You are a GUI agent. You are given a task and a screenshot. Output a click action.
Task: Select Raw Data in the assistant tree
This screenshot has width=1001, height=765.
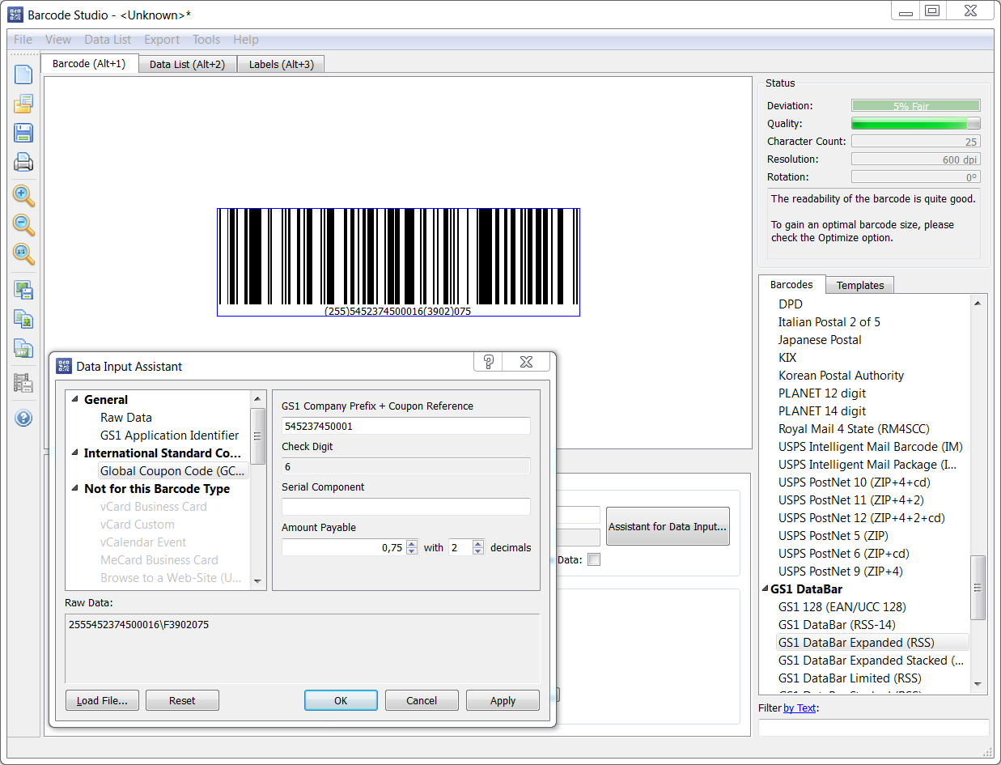click(x=126, y=418)
